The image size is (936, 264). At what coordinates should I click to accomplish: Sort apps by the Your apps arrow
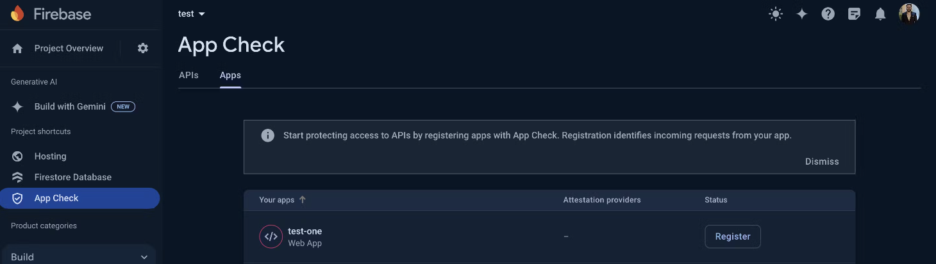303,200
